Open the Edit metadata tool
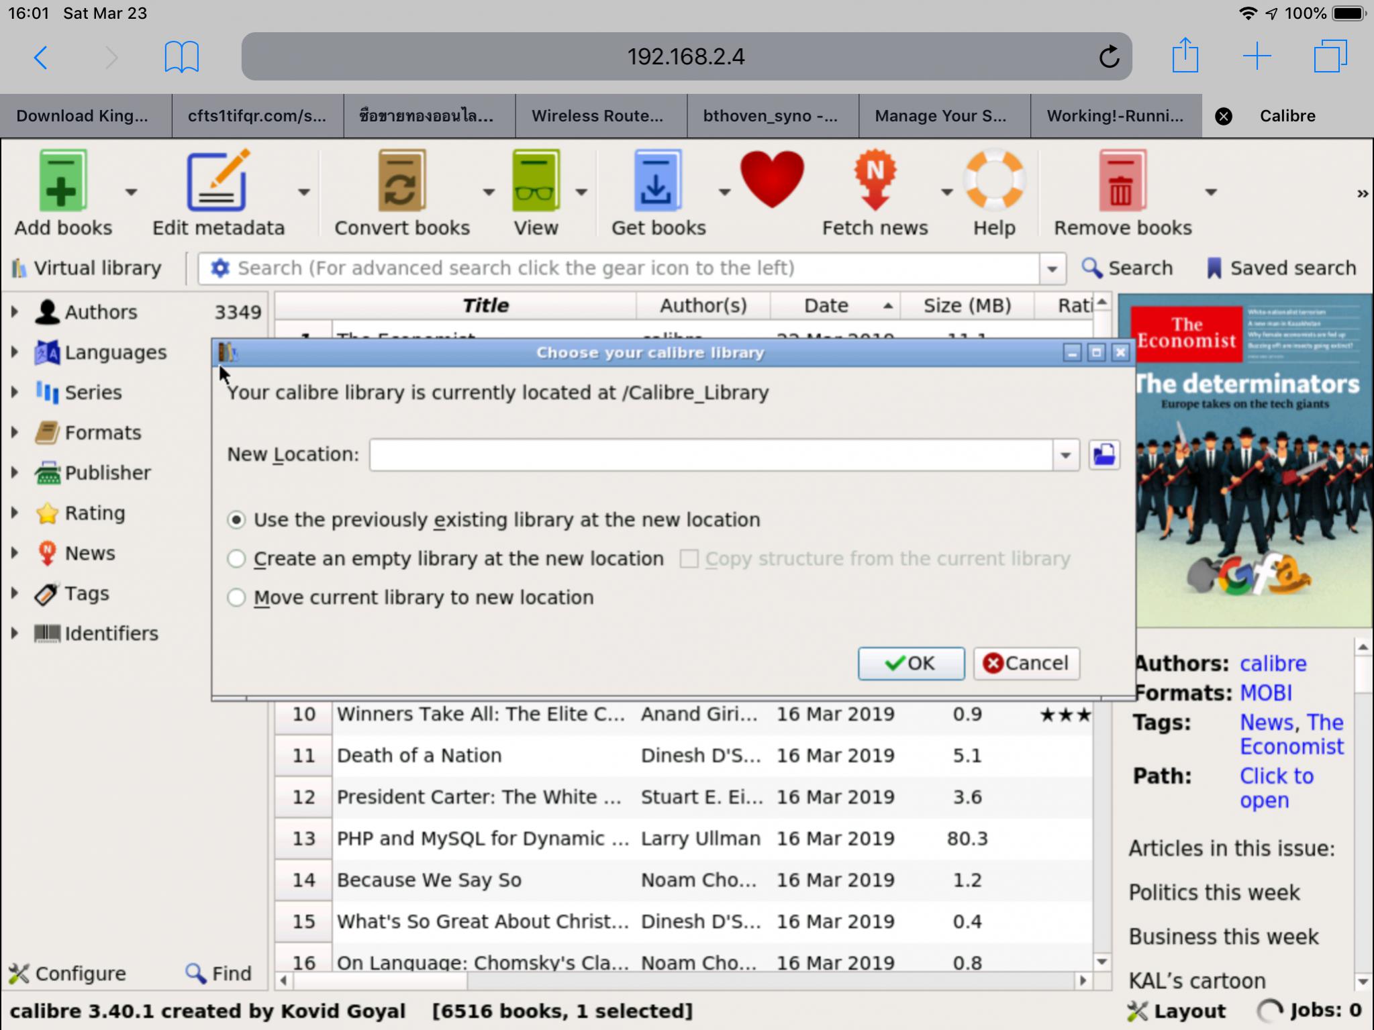1374x1030 pixels. coord(217,181)
